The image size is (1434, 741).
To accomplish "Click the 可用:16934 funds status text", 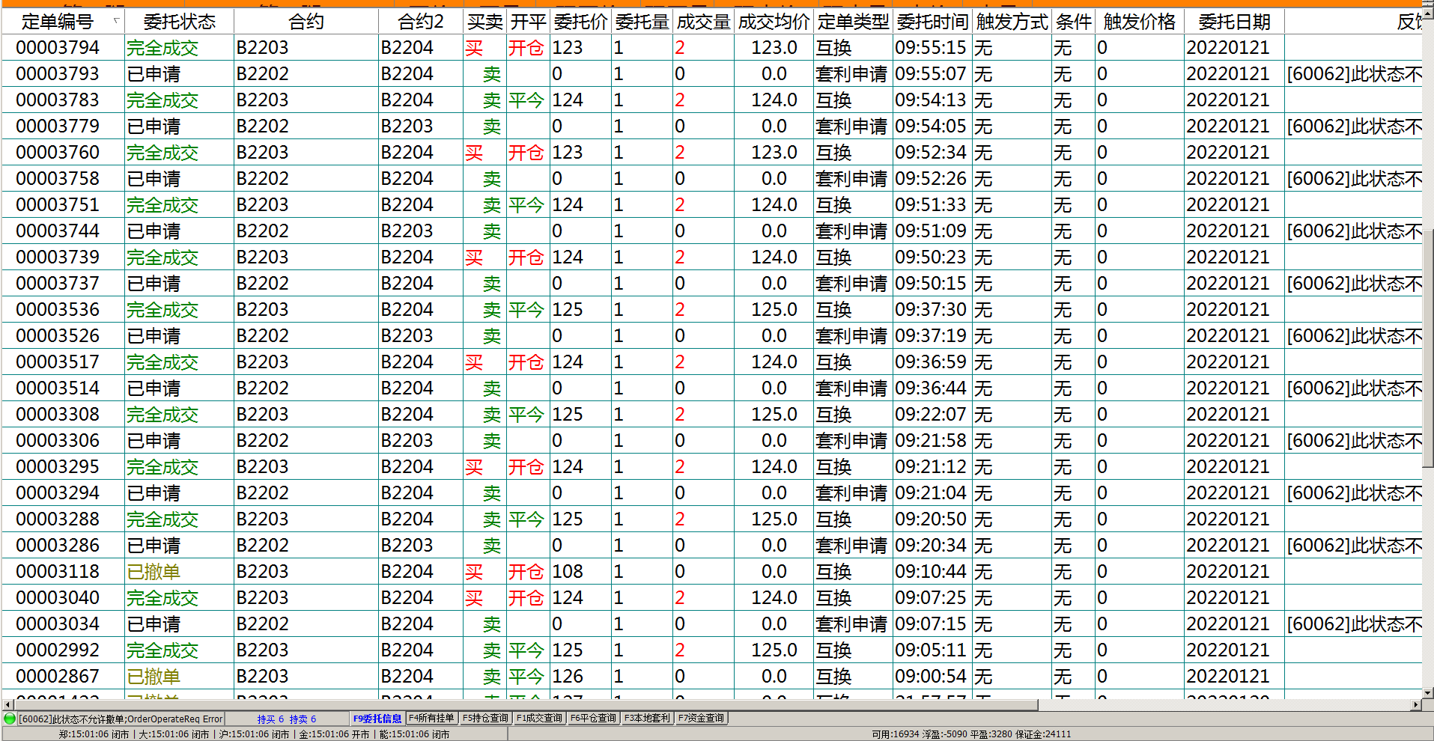I will tap(895, 734).
